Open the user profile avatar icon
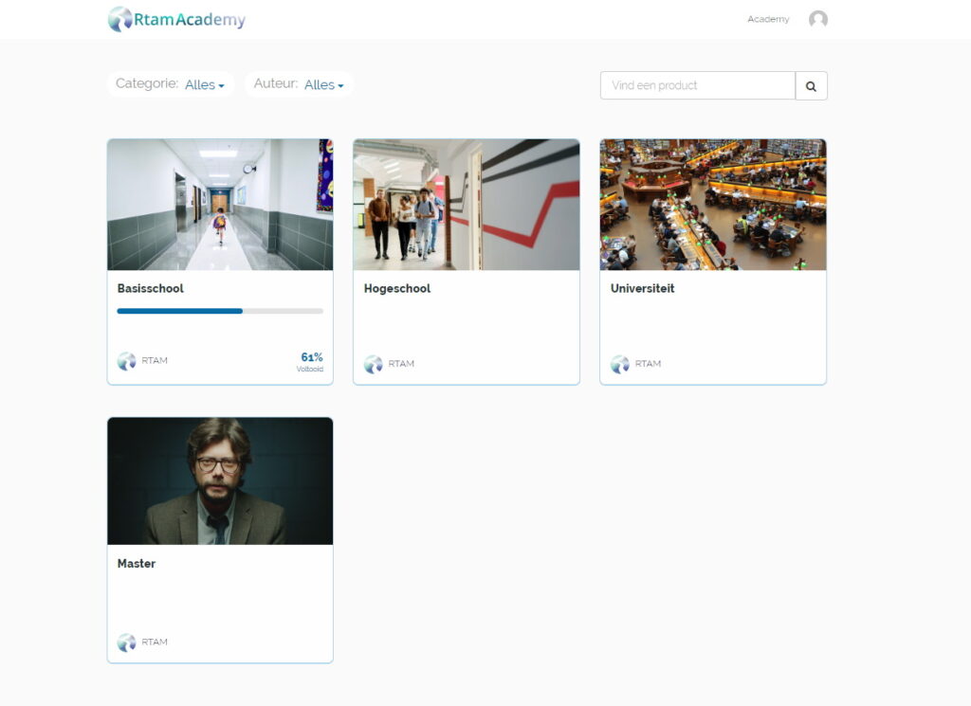 coord(818,19)
